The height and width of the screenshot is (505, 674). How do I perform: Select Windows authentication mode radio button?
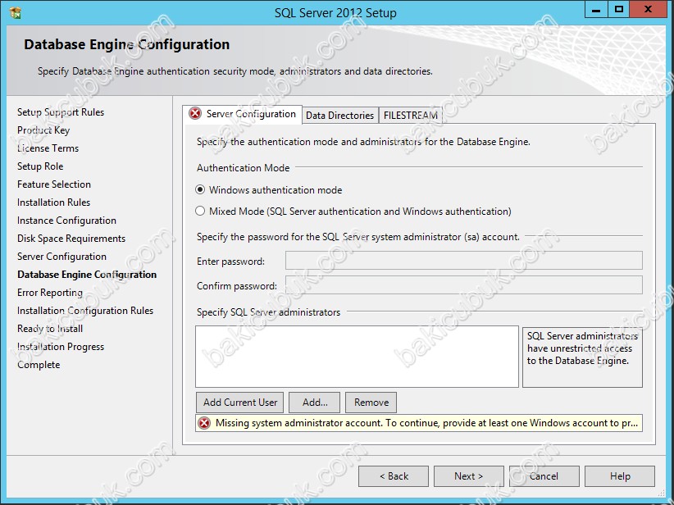click(x=200, y=189)
